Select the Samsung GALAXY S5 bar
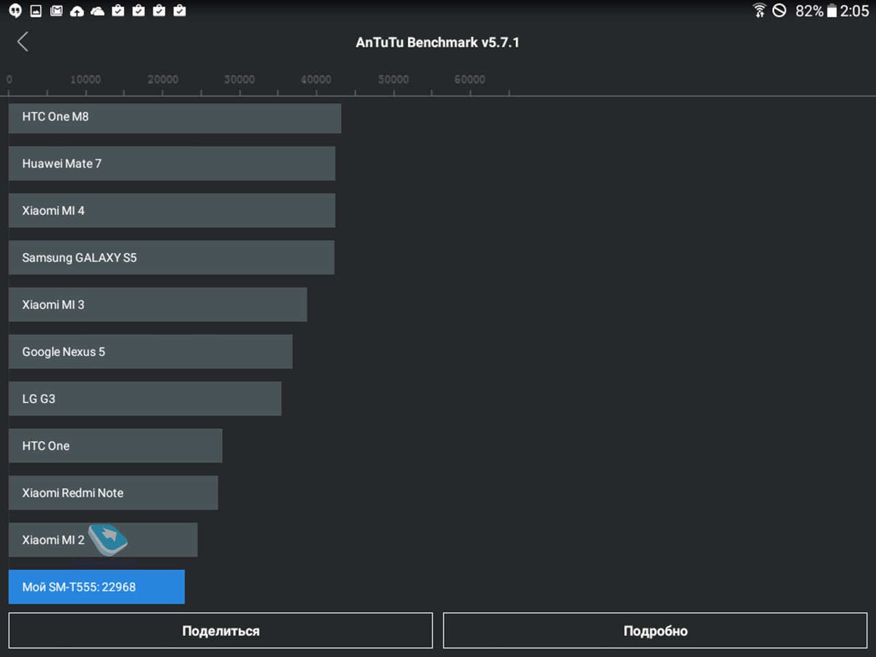Viewport: 876px width, 657px height. 171,258
